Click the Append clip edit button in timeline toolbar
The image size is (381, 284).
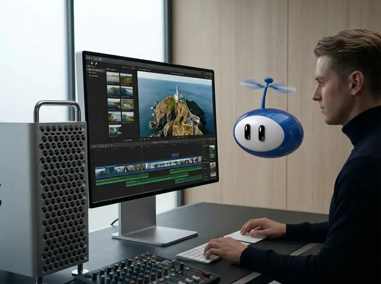click(105, 145)
